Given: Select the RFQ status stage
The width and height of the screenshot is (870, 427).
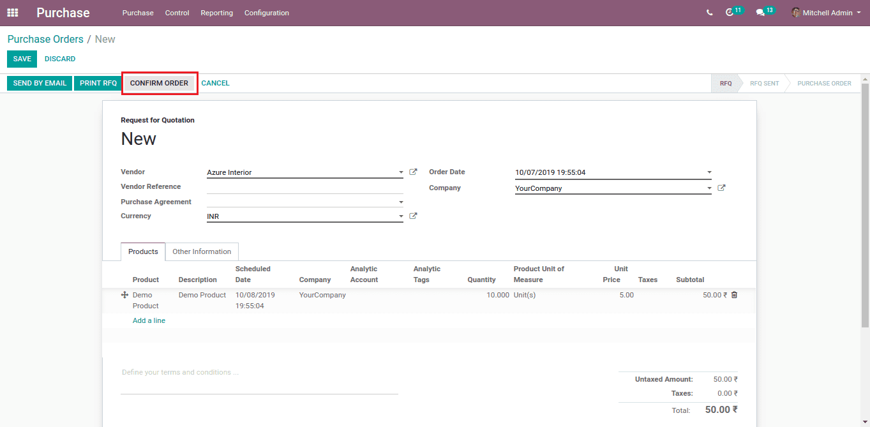Looking at the screenshot, I should [x=726, y=83].
